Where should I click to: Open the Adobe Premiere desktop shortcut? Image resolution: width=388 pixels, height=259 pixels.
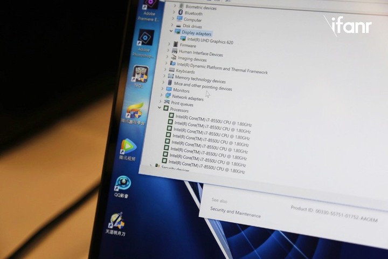tap(149, 11)
